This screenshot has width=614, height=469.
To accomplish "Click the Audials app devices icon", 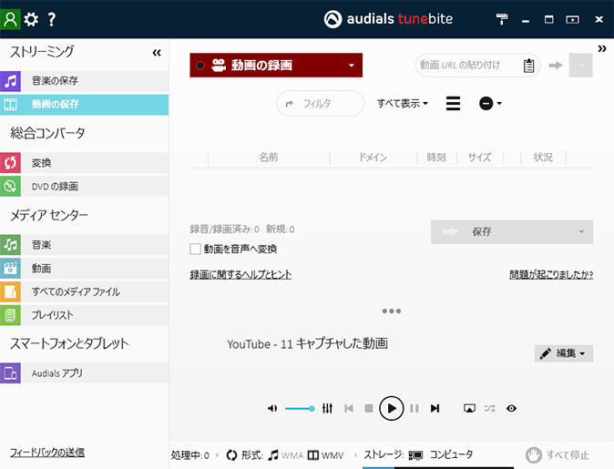I will tap(11, 373).
